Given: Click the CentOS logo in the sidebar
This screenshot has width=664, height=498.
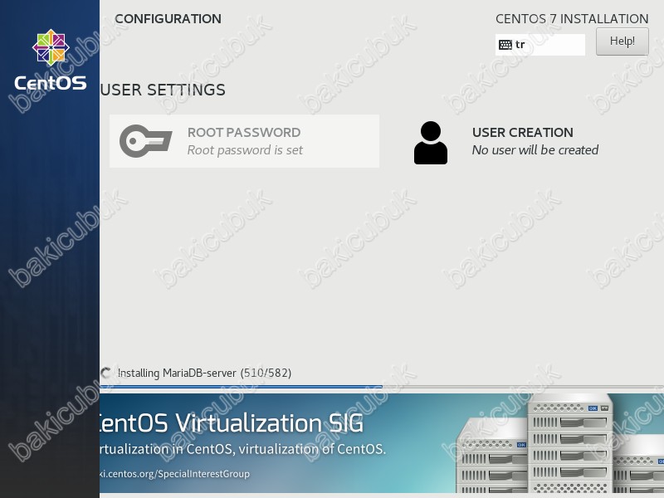Looking at the screenshot, I should pyautogui.click(x=51, y=60).
